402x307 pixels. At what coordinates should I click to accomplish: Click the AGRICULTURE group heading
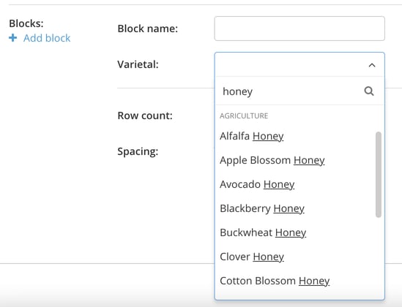click(x=244, y=116)
